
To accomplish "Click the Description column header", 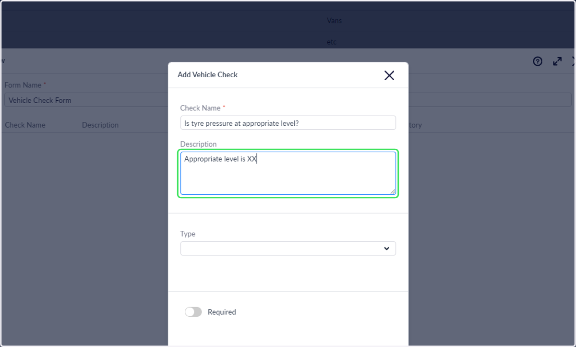I will pyautogui.click(x=100, y=125).
